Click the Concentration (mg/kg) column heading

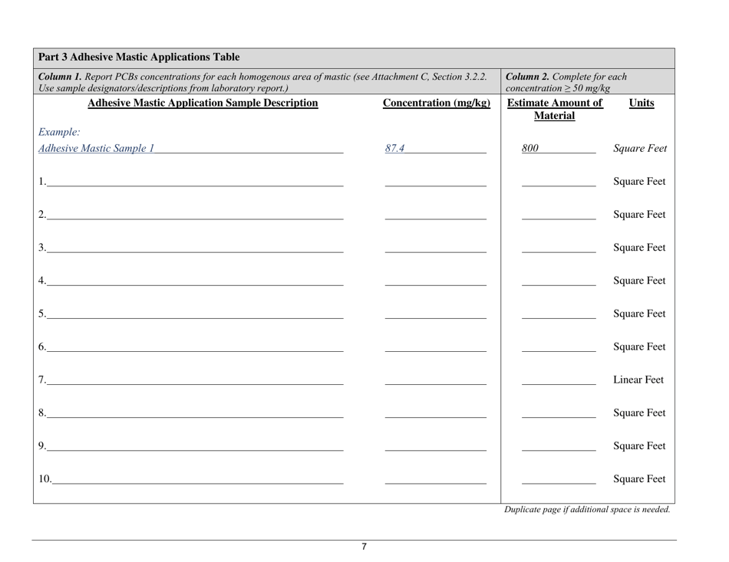(x=437, y=104)
